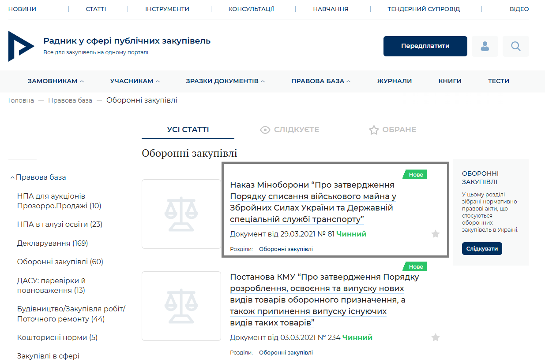Open the Зразки документів dropdown
The width and height of the screenshot is (545, 362).
tap(225, 81)
